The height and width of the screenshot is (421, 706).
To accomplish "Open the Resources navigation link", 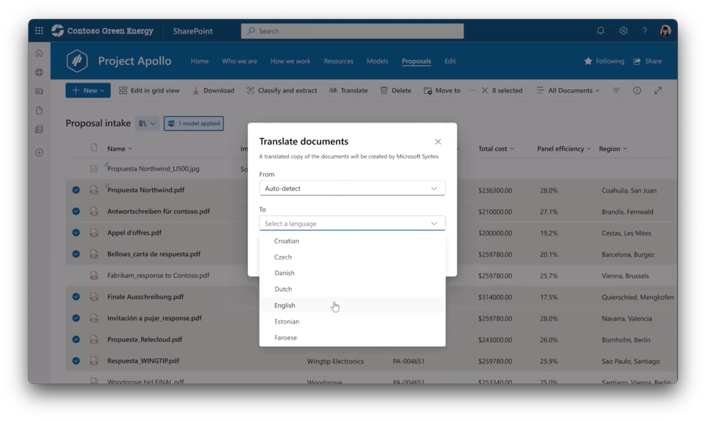I will point(339,61).
